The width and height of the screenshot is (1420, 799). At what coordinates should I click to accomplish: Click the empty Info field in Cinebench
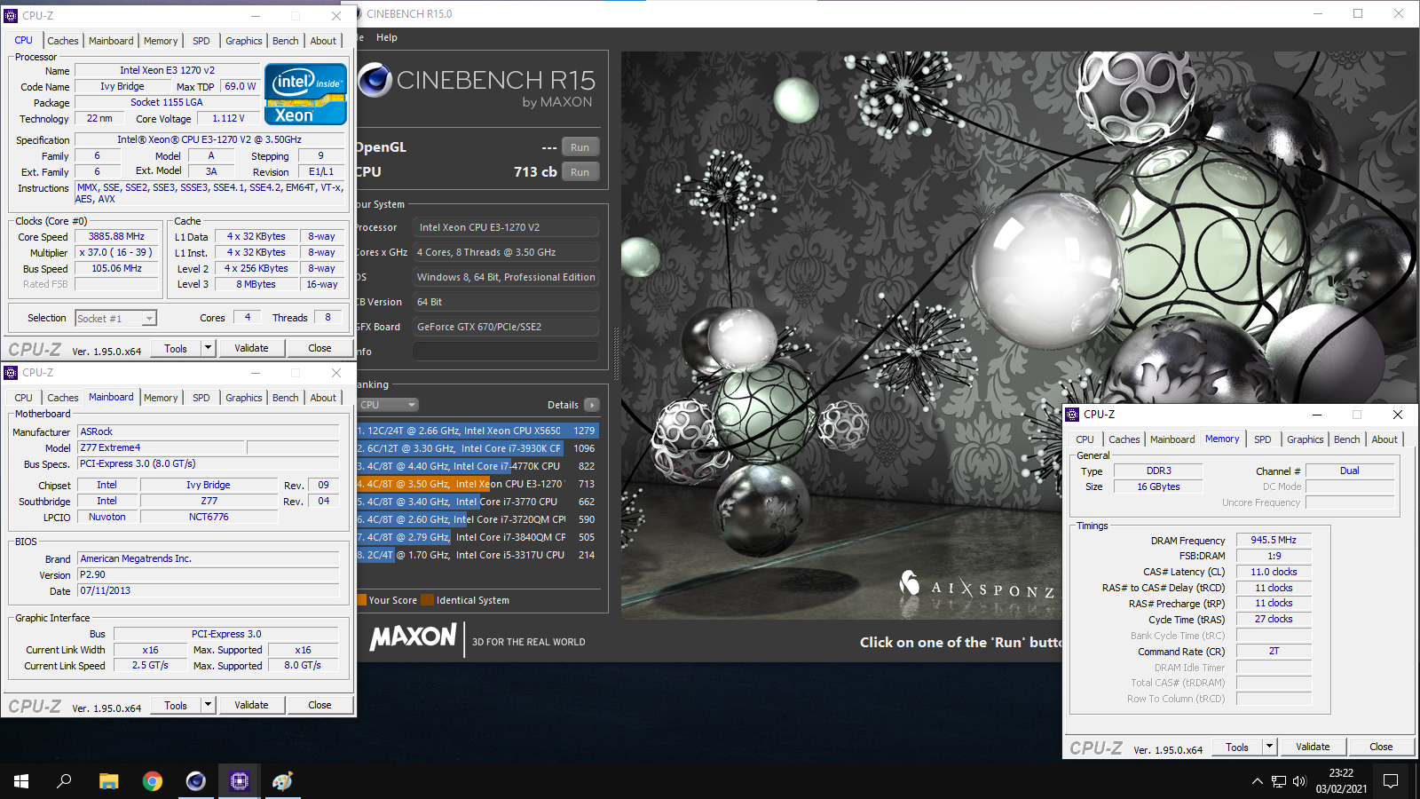(506, 352)
